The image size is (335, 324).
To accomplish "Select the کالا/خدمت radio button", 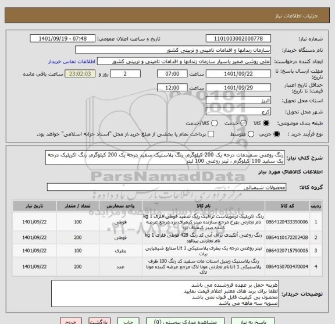I will (x=214, y=123).
